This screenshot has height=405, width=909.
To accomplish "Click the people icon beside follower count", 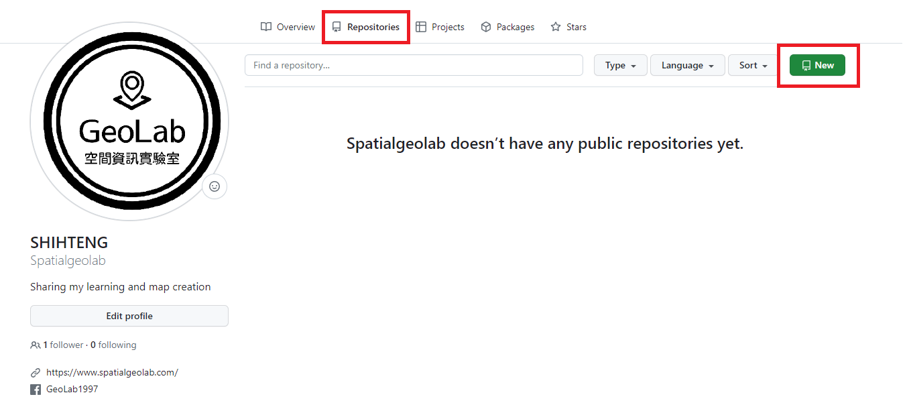I will [x=36, y=345].
